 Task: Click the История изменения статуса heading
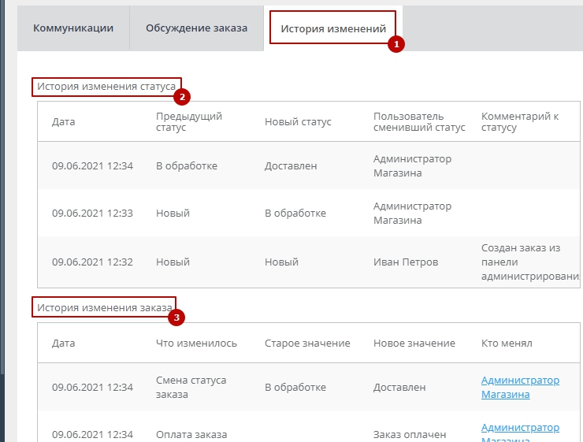(106, 87)
